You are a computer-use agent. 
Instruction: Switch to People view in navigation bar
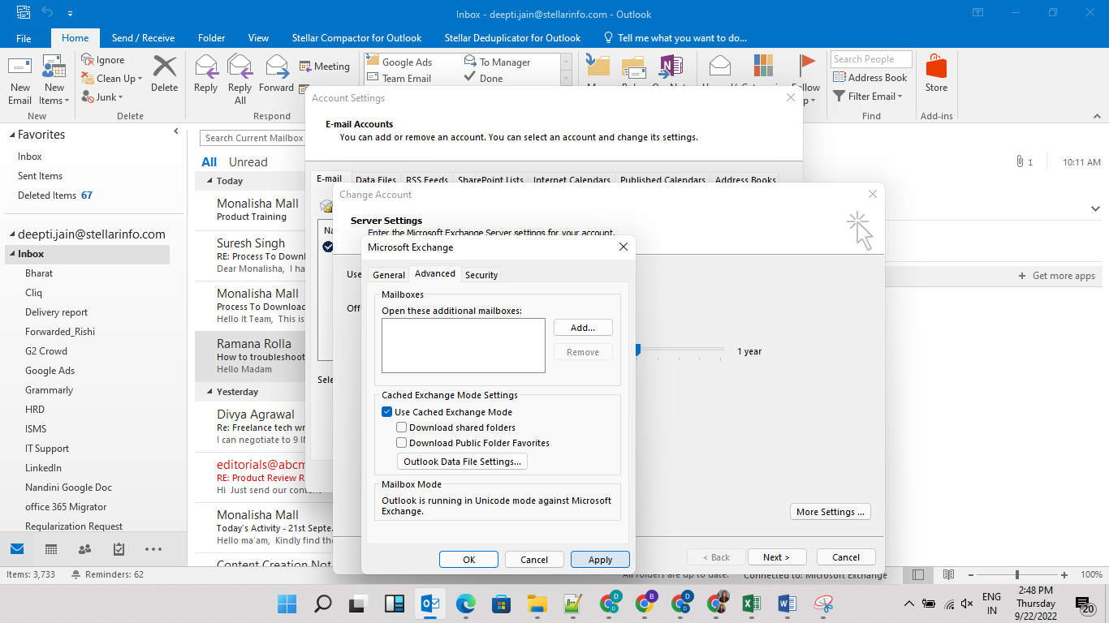point(85,549)
